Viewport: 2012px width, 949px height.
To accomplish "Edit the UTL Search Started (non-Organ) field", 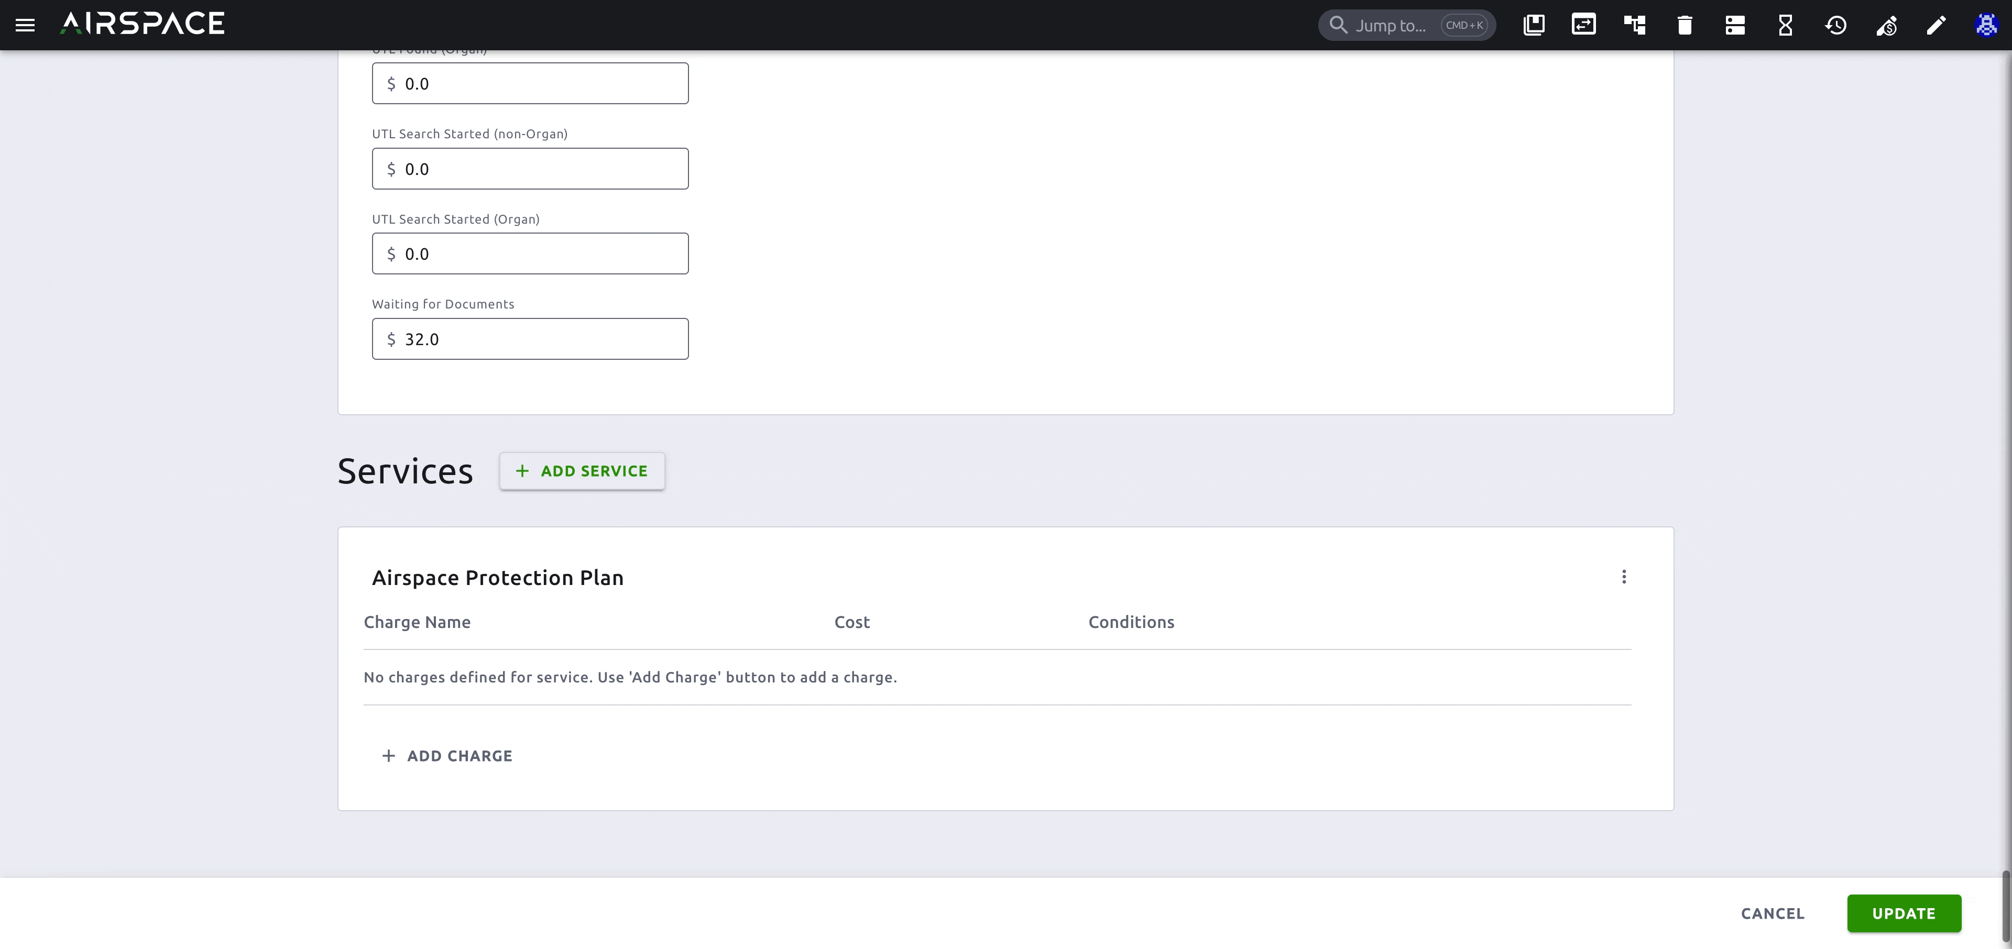I will 530,169.
